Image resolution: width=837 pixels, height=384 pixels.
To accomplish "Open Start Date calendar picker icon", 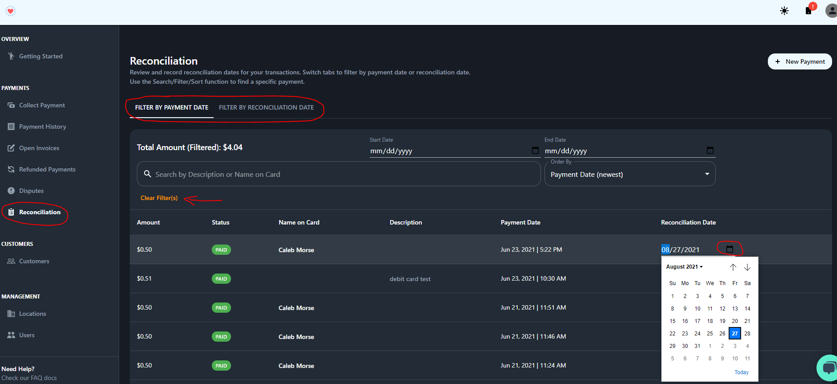I will click(535, 151).
